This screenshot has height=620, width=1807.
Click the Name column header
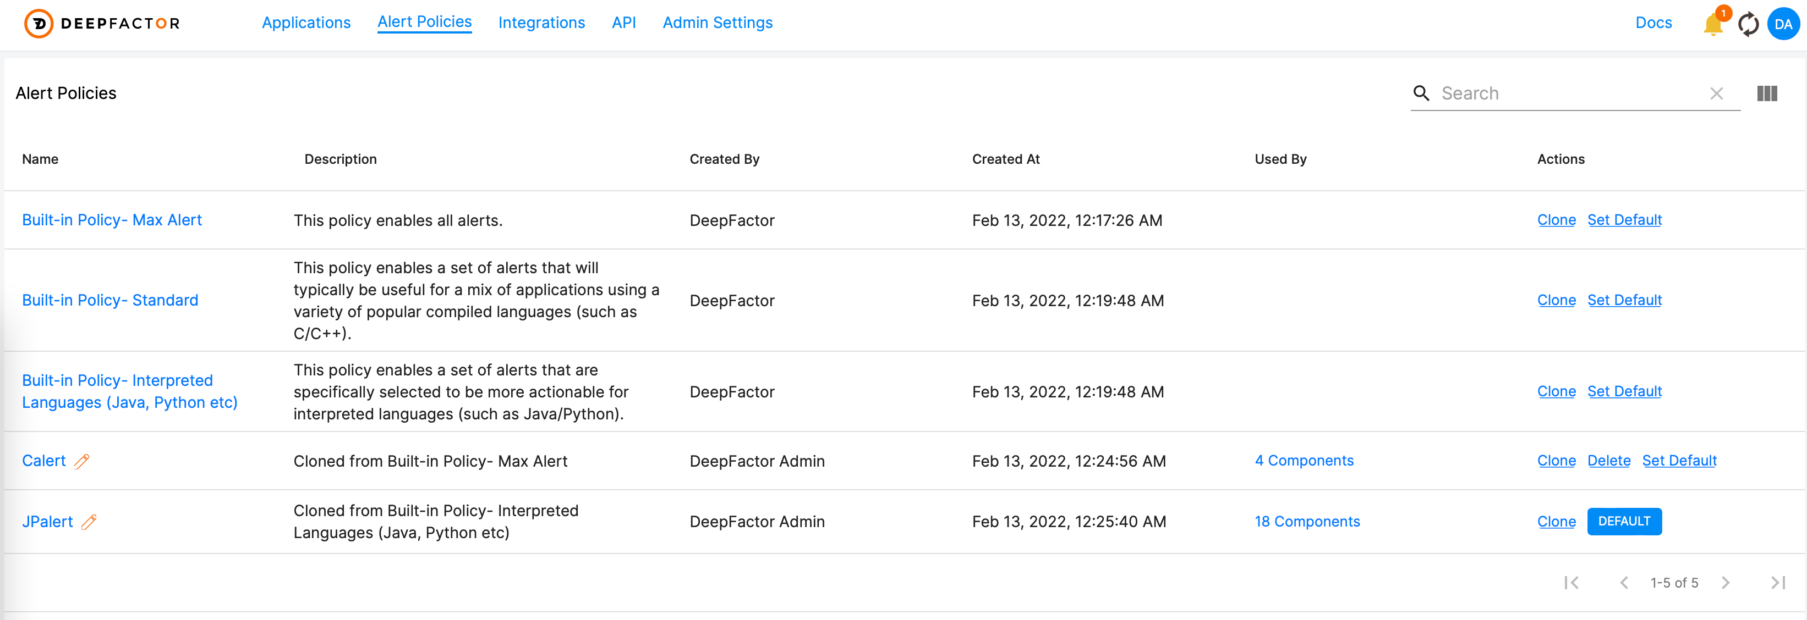tap(40, 159)
